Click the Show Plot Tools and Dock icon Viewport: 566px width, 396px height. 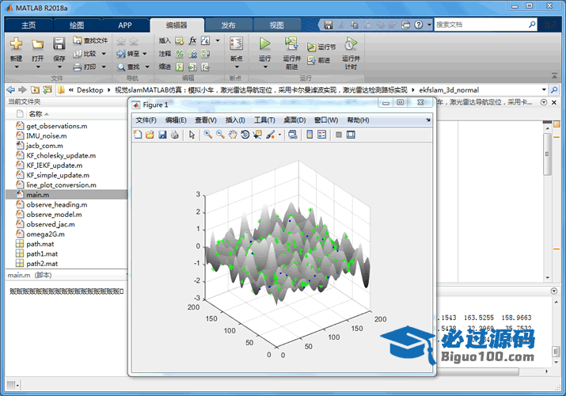(x=351, y=135)
